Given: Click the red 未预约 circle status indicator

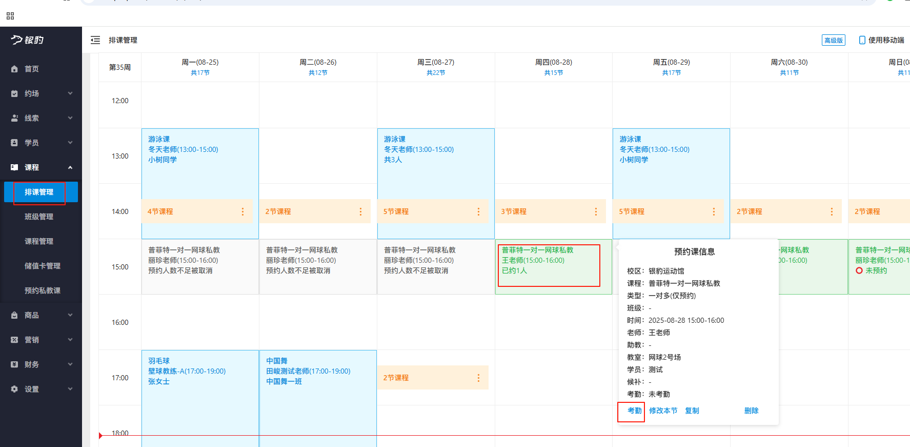Looking at the screenshot, I should click(859, 270).
